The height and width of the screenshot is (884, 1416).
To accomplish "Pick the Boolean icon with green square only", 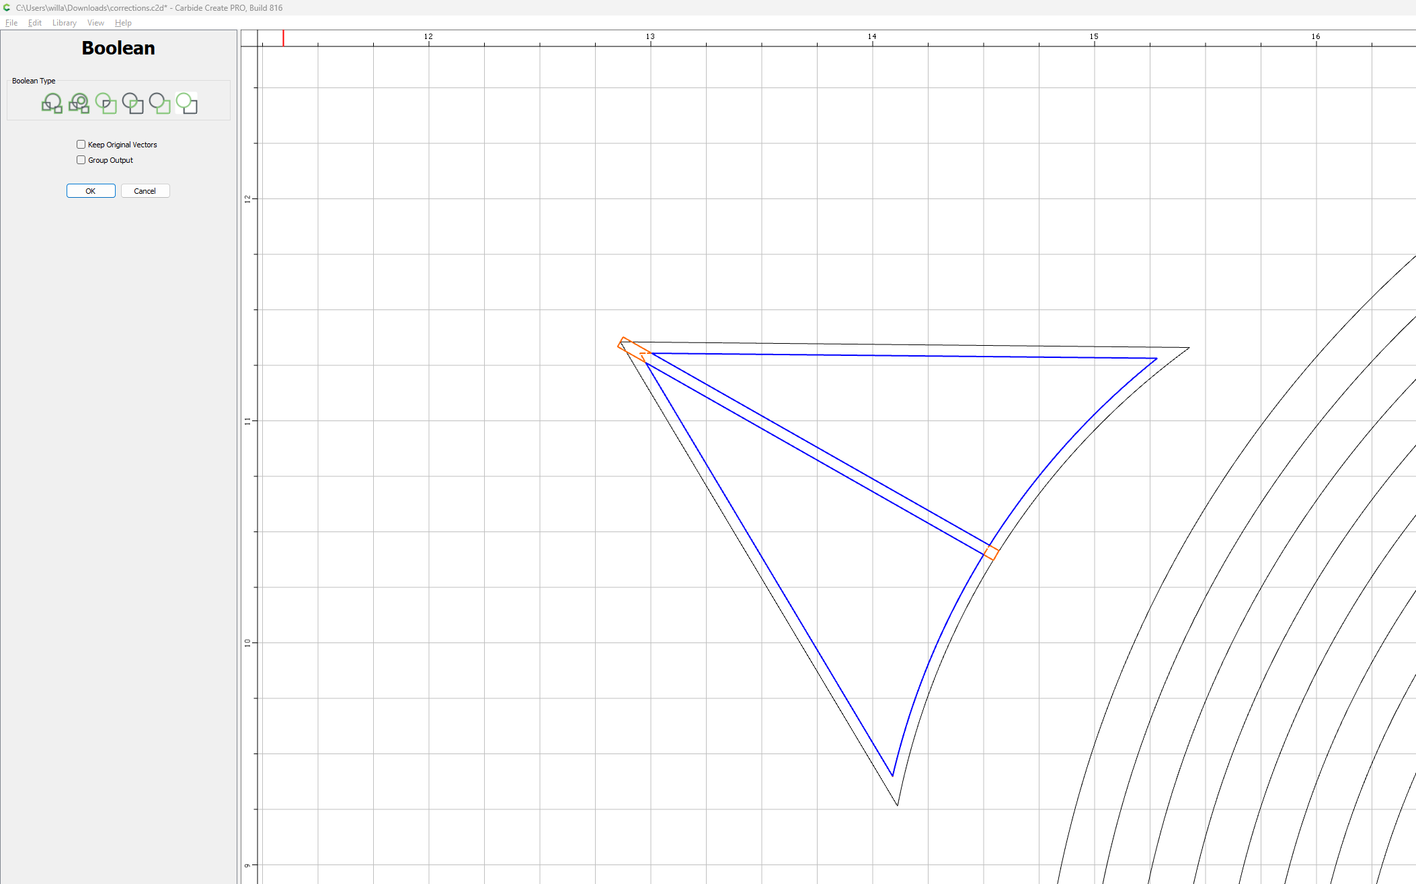I will tap(159, 104).
